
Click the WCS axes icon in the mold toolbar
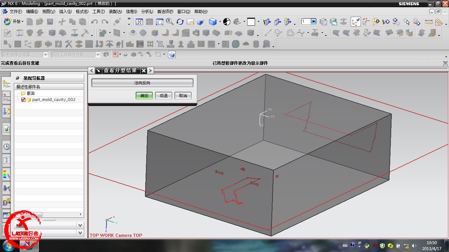[28, 44]
